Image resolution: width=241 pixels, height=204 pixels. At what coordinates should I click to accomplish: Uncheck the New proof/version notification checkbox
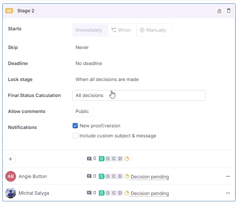75,126
